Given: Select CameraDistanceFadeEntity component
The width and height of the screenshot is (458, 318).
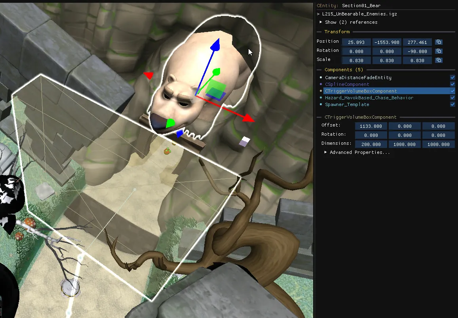Looking at the screenshot, I should coord(358,77).
